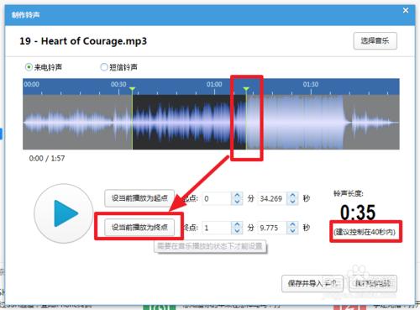Screen dimensions: 420x310
Task: Click the 建议控制在40秒内 hint text
Action: tap(365, 232)
